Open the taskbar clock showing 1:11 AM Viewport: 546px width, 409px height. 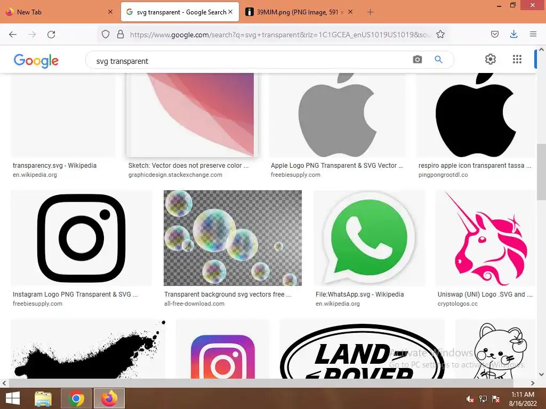(x=523, y=398)
